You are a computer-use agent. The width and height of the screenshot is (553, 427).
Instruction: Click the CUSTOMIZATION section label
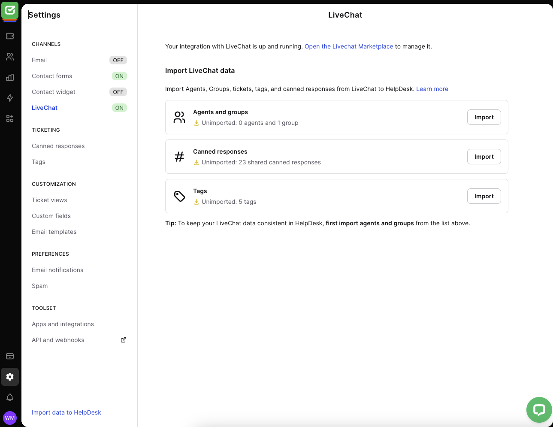pyautogui.click(x=54, y=184)
